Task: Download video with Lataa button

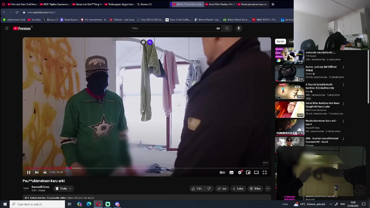Action: (238, 189)
